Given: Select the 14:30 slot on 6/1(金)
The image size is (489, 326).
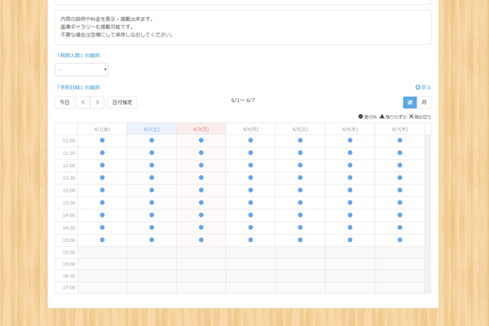Looking at the screenshot, I should pyautogui.click(x=102, y=227).
